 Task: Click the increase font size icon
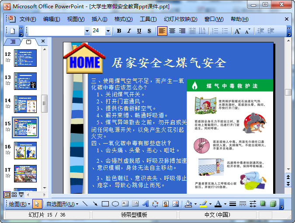point(237,31)
